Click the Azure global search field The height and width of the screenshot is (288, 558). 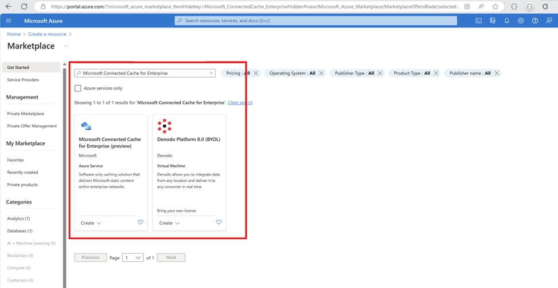point(315,21)
